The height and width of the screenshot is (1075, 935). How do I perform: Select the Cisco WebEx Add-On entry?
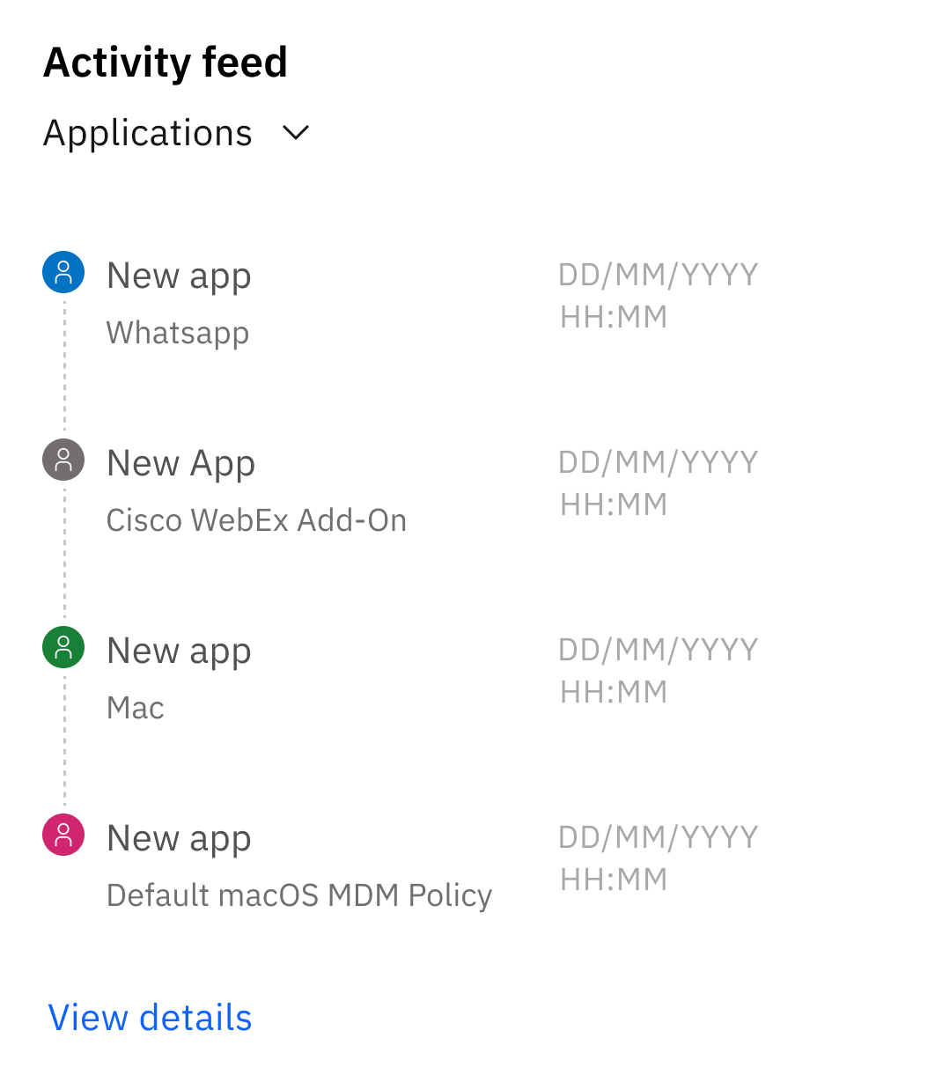point(256,520)
